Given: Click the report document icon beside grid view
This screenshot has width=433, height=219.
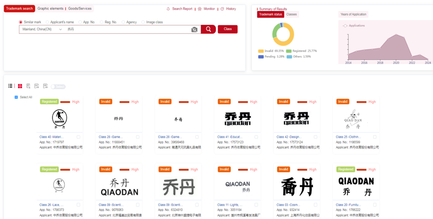Looking at the screenshot, I should coord(28,86).
